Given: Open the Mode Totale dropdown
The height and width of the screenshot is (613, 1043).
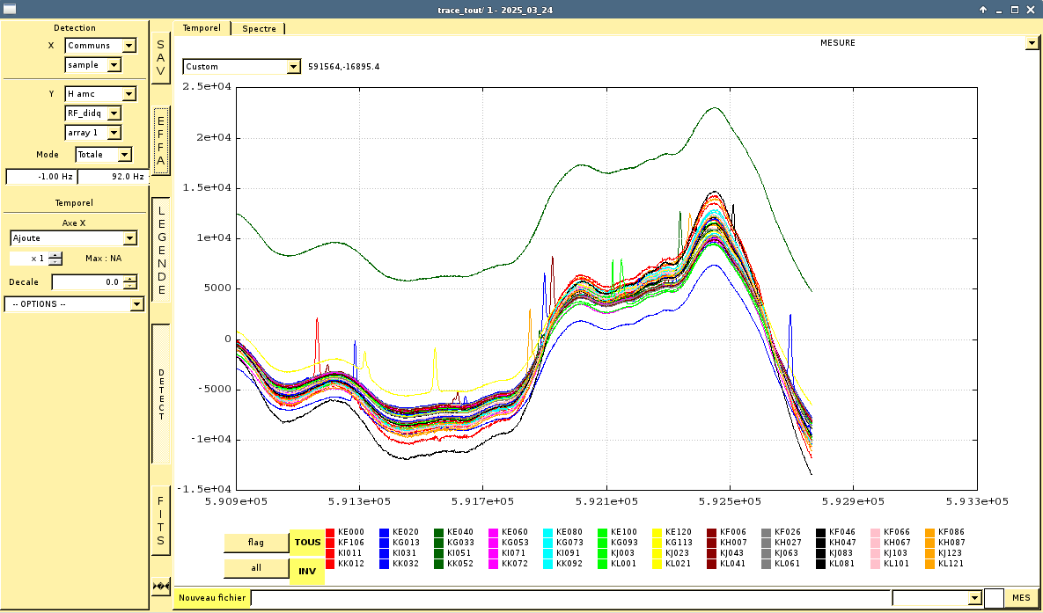Looking at the screenshot, I should 124,155.
